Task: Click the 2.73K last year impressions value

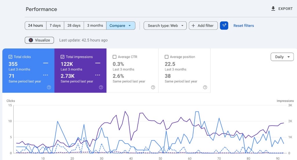Action: tap(68, 76)
